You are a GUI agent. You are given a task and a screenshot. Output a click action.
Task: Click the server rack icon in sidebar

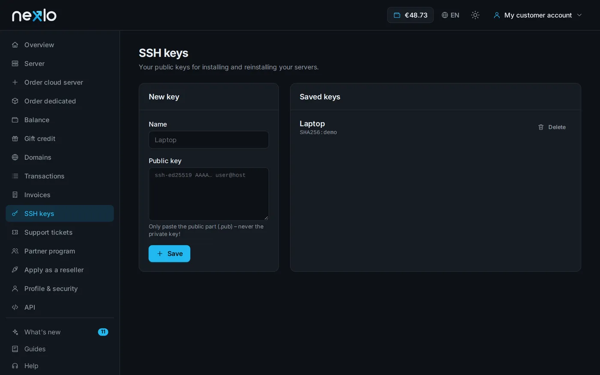click(x=15, y=63)
